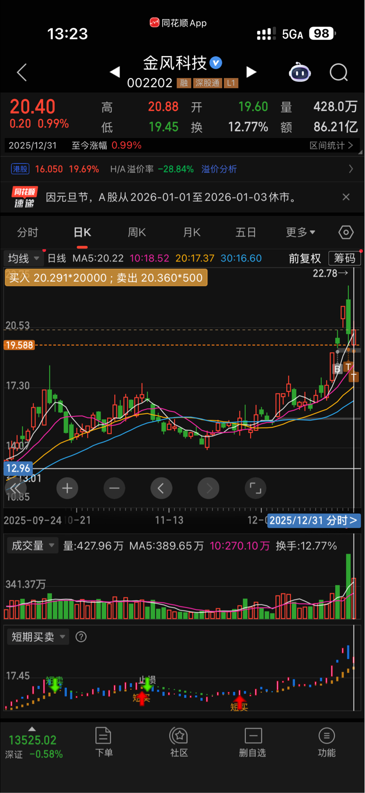Open 溢价分析 premium analysis link

(x=219, y=169)
